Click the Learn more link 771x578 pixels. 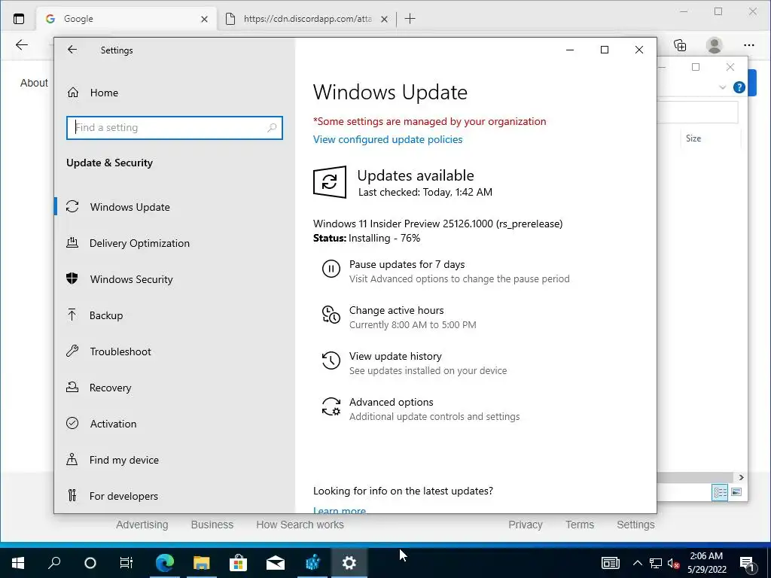pos(340,510)
